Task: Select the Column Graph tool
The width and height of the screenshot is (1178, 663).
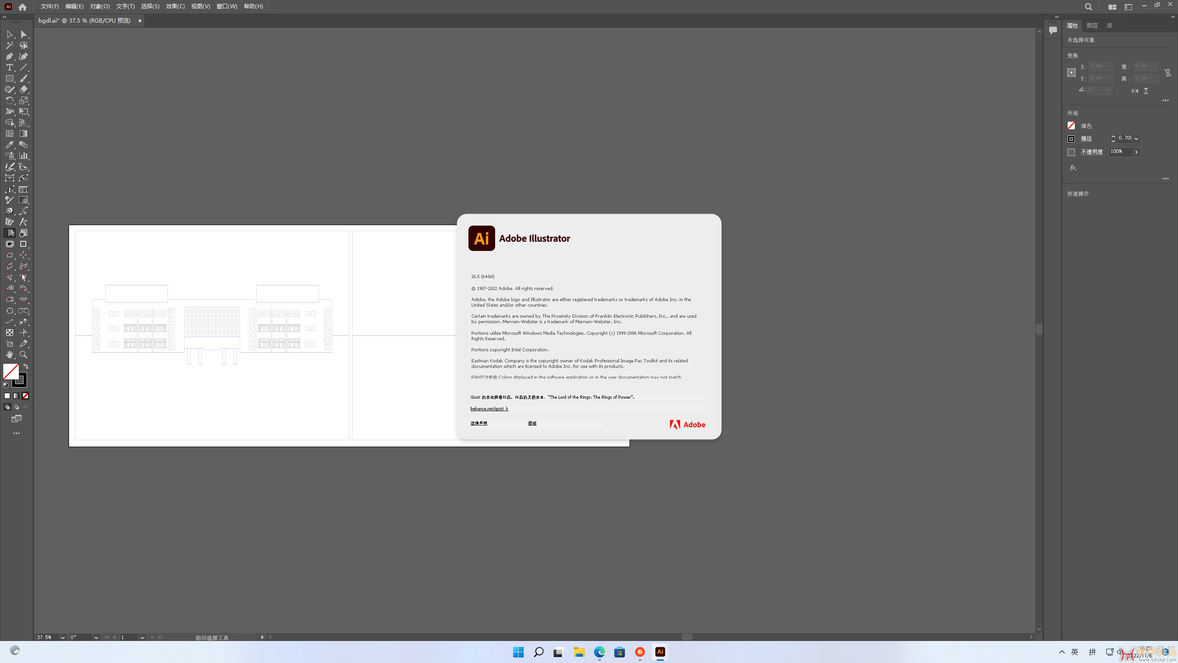Action: tap(23, 156)
